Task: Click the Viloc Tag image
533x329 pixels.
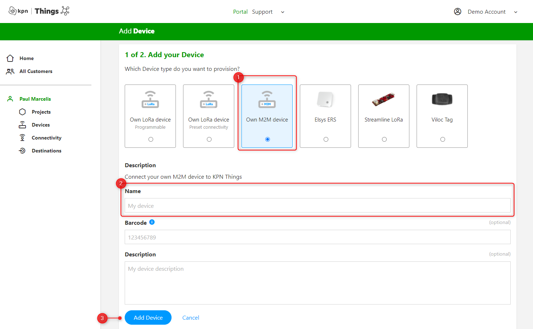Action: click(442, 99)
